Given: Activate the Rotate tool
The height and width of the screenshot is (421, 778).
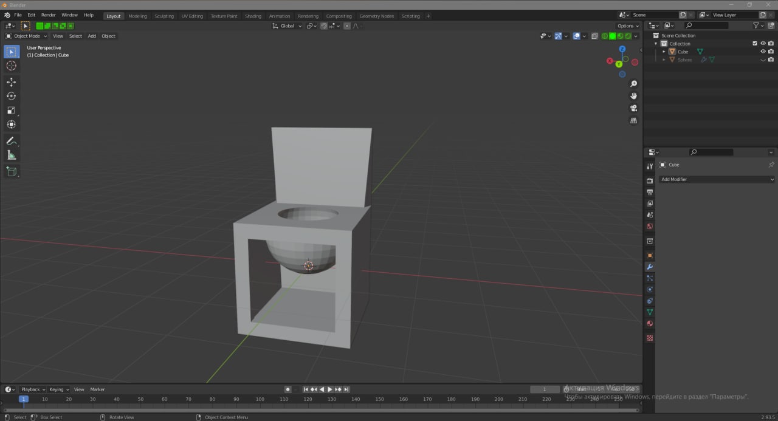Looking at the screenshot, I should click(x=11, y=96).
